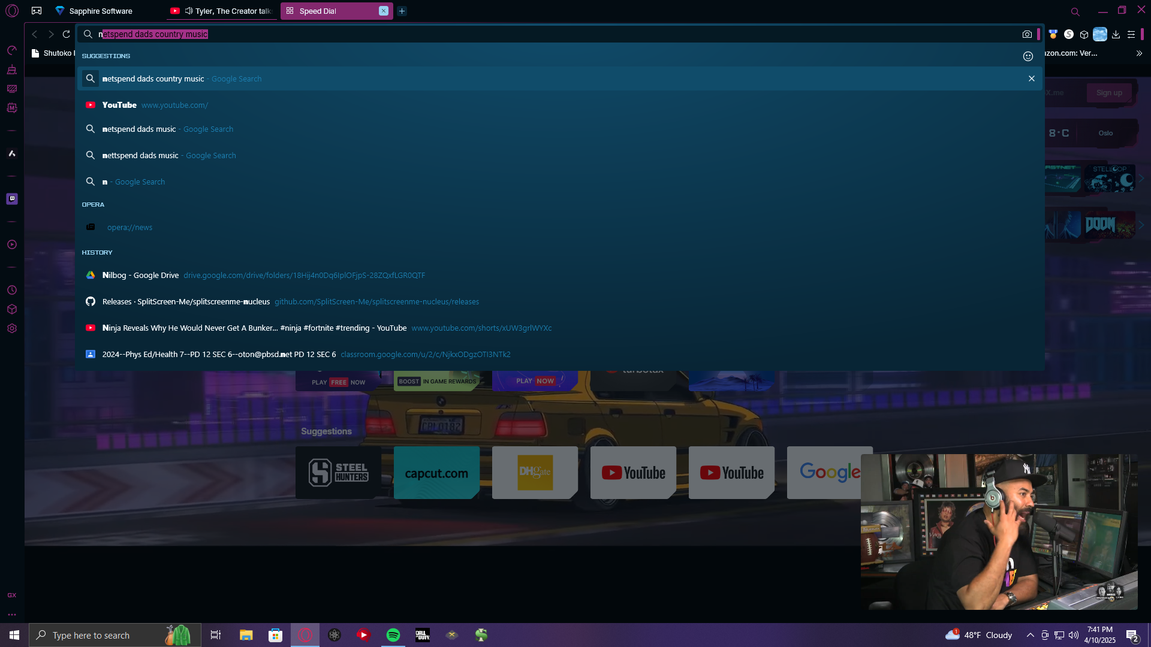Switch to Sapphire Software tab
The width and height of the screenshot is (1151, 647).
pos(101,11)
